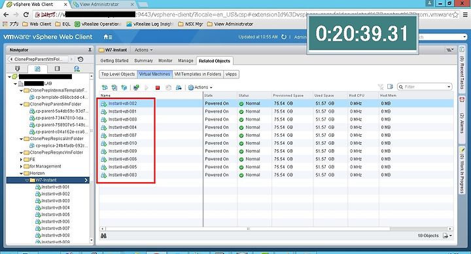471x254 pixels.
Task: Open the Manage tab
Action: pyautogui.click(x=185, y=61)
